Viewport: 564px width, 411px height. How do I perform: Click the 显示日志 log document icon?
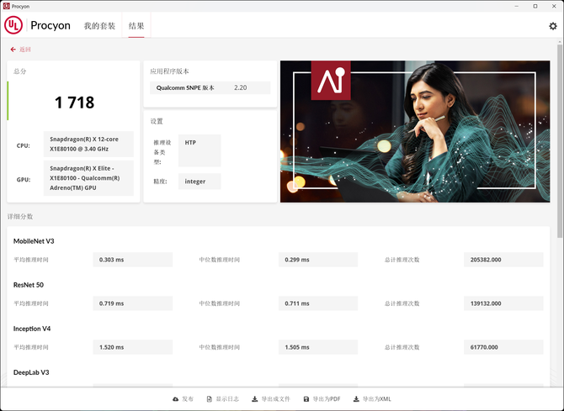pos(209,399)
